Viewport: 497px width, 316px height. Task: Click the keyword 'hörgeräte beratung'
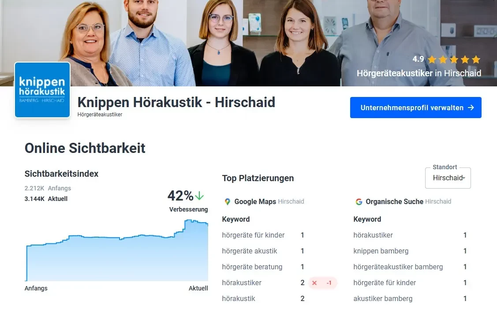coord(252,267)
